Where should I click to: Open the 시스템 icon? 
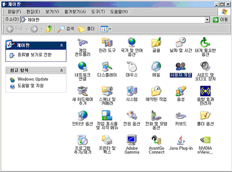(132, 91)
